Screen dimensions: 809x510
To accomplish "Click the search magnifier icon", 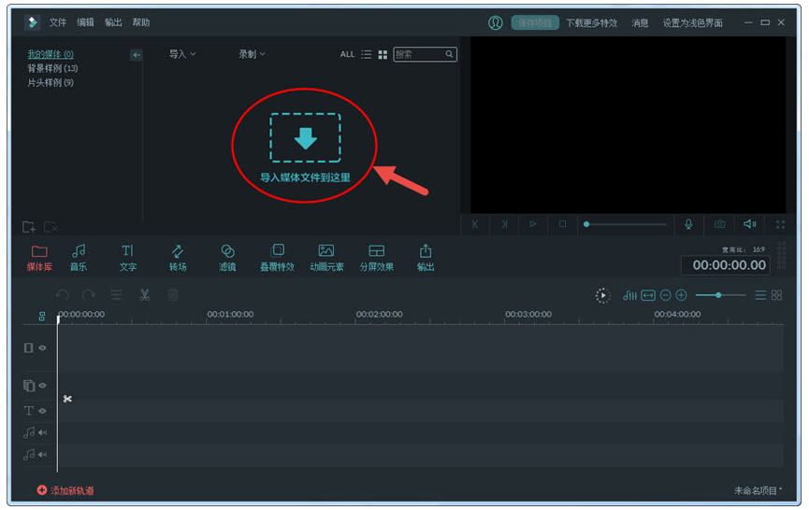I will tap(449, 54).
